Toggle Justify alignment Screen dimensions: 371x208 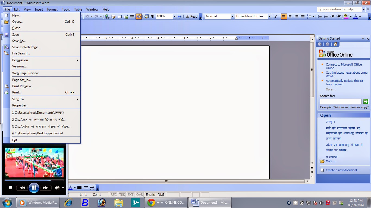[302, 17]
